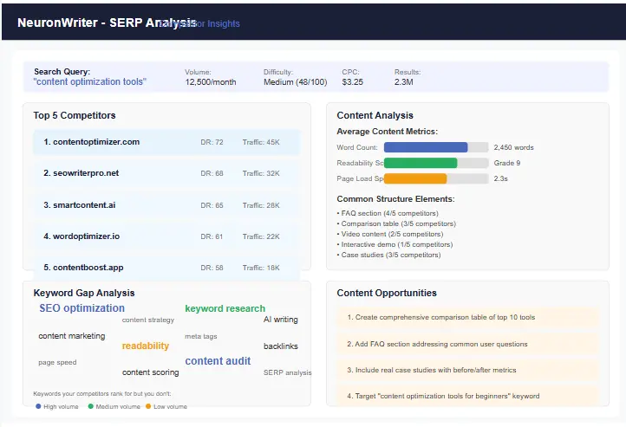Click the 'content audit' keyword
Screen dimensions: 626x427
[x=218, y=361]
